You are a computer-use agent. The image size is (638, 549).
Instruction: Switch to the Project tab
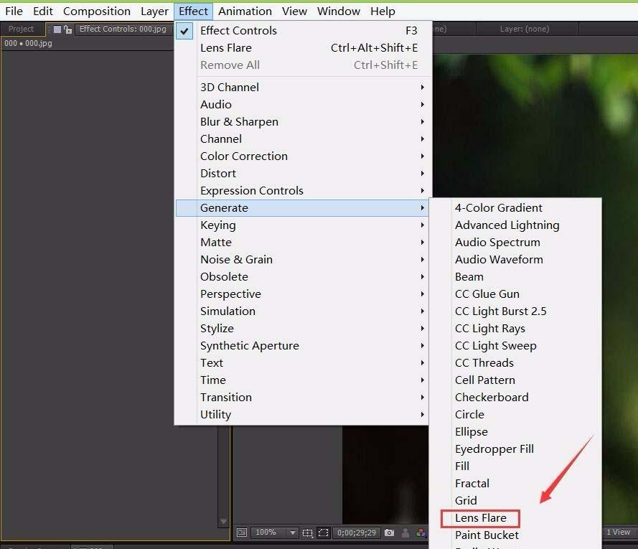tap(22, 29)
